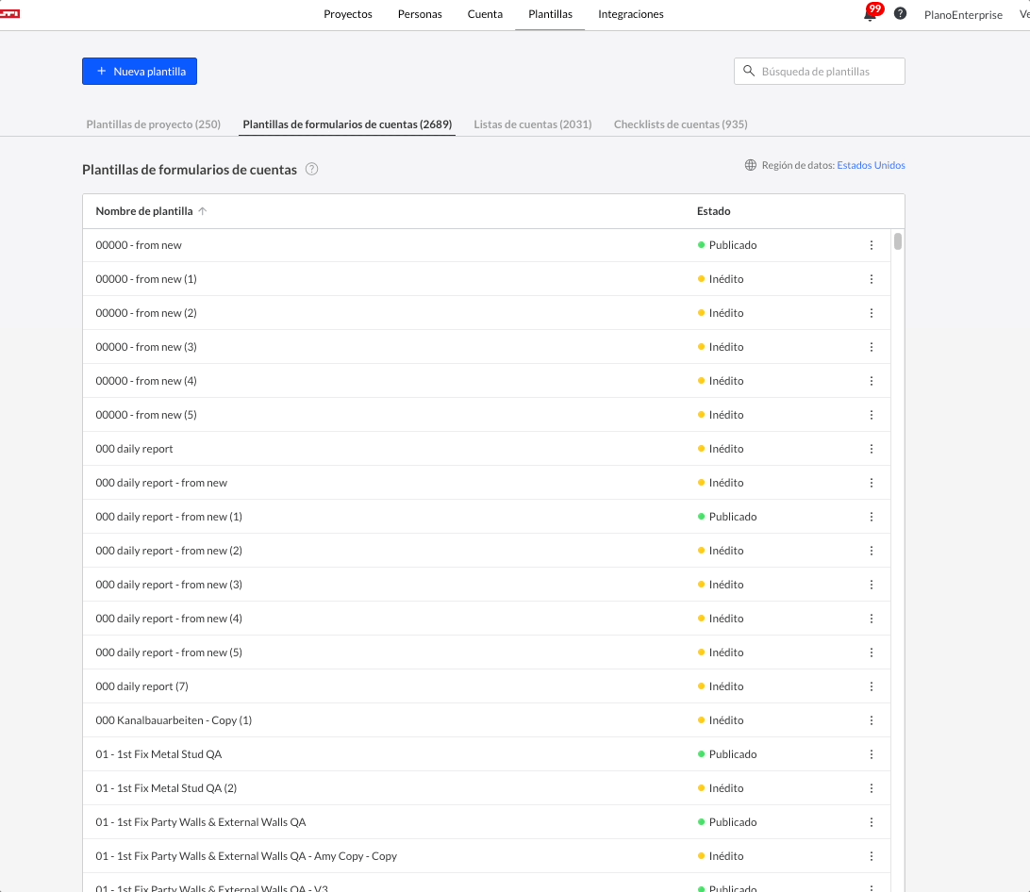Open the notifications bell with 99 badge
The height and width of the screenshot is (892, 1030).
[871, 13]
